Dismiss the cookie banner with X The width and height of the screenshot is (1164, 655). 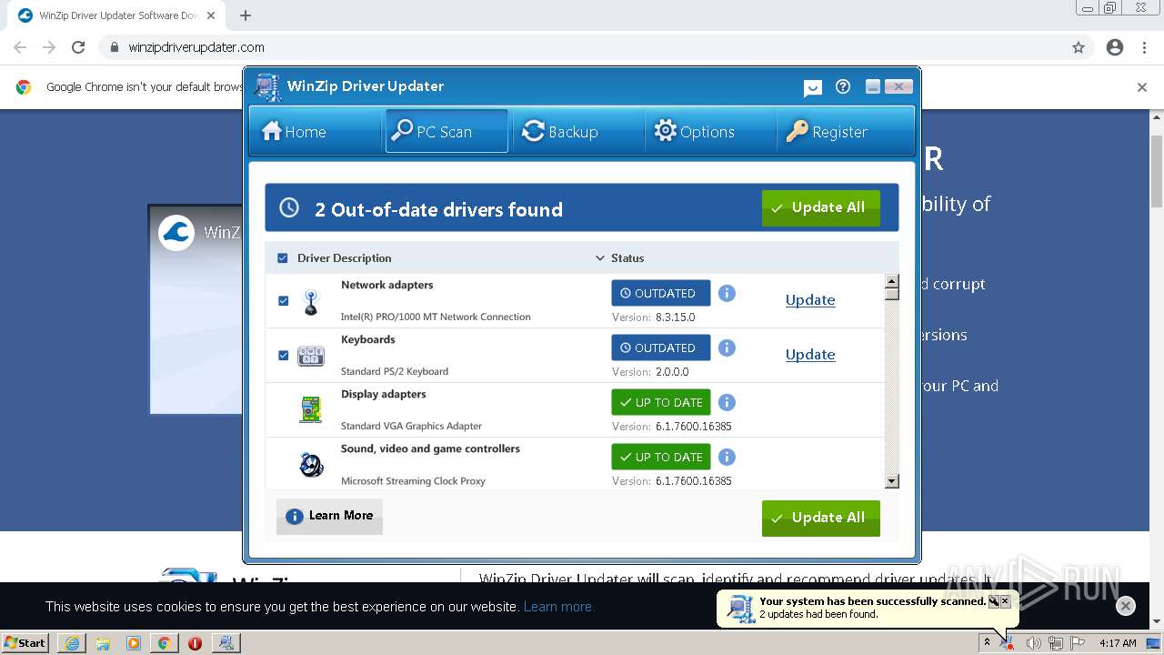[1126, 606]
